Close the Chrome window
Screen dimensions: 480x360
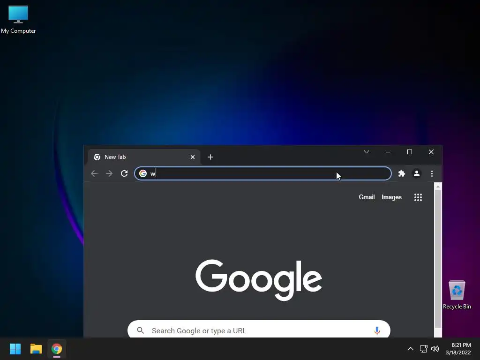(431, 152)
